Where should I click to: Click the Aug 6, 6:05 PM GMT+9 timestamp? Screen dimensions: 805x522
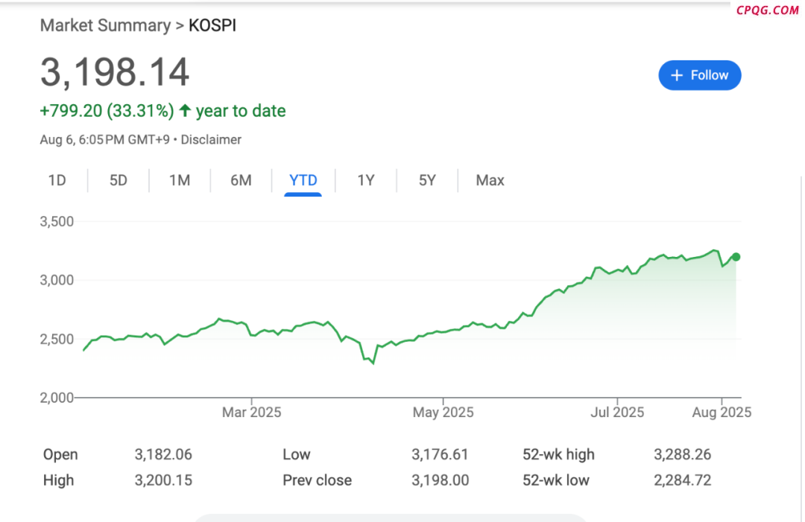coord(105,139)
